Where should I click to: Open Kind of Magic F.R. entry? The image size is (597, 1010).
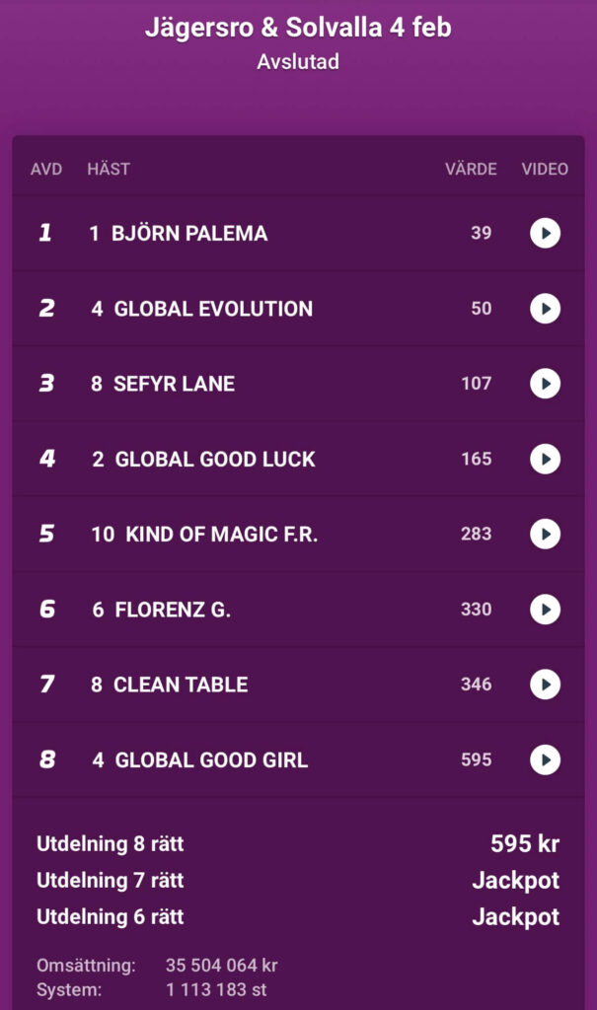(x=220, y=535)
